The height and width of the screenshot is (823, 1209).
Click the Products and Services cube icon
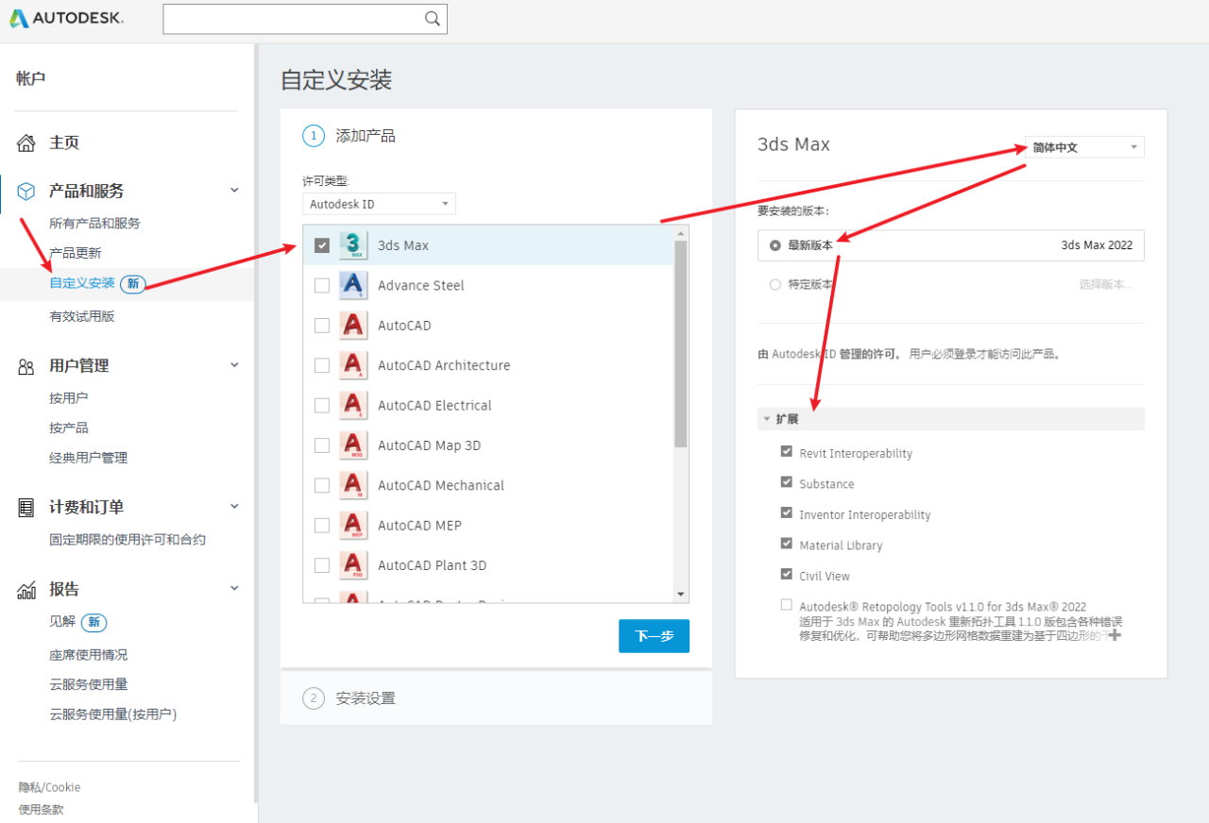(x=26, y=191)
